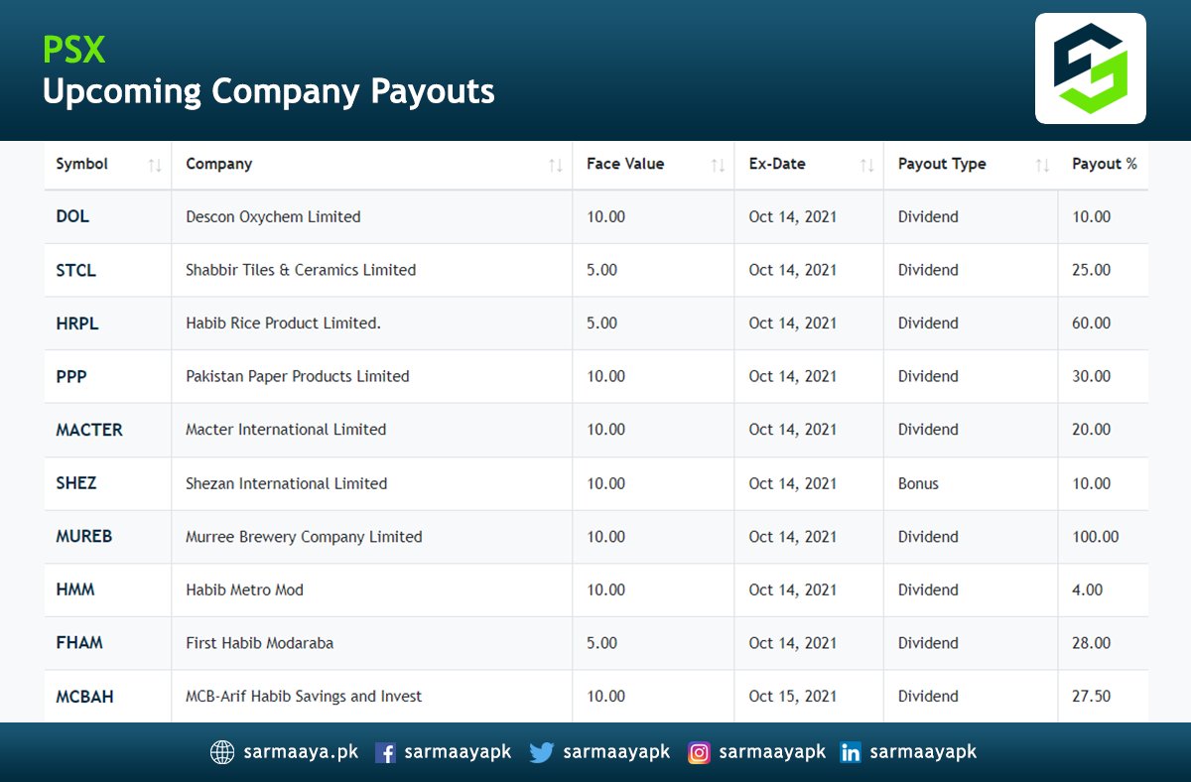This screenshot has height=782, width=1191.
Task: Click the Company column header
Action: point(372,165)
